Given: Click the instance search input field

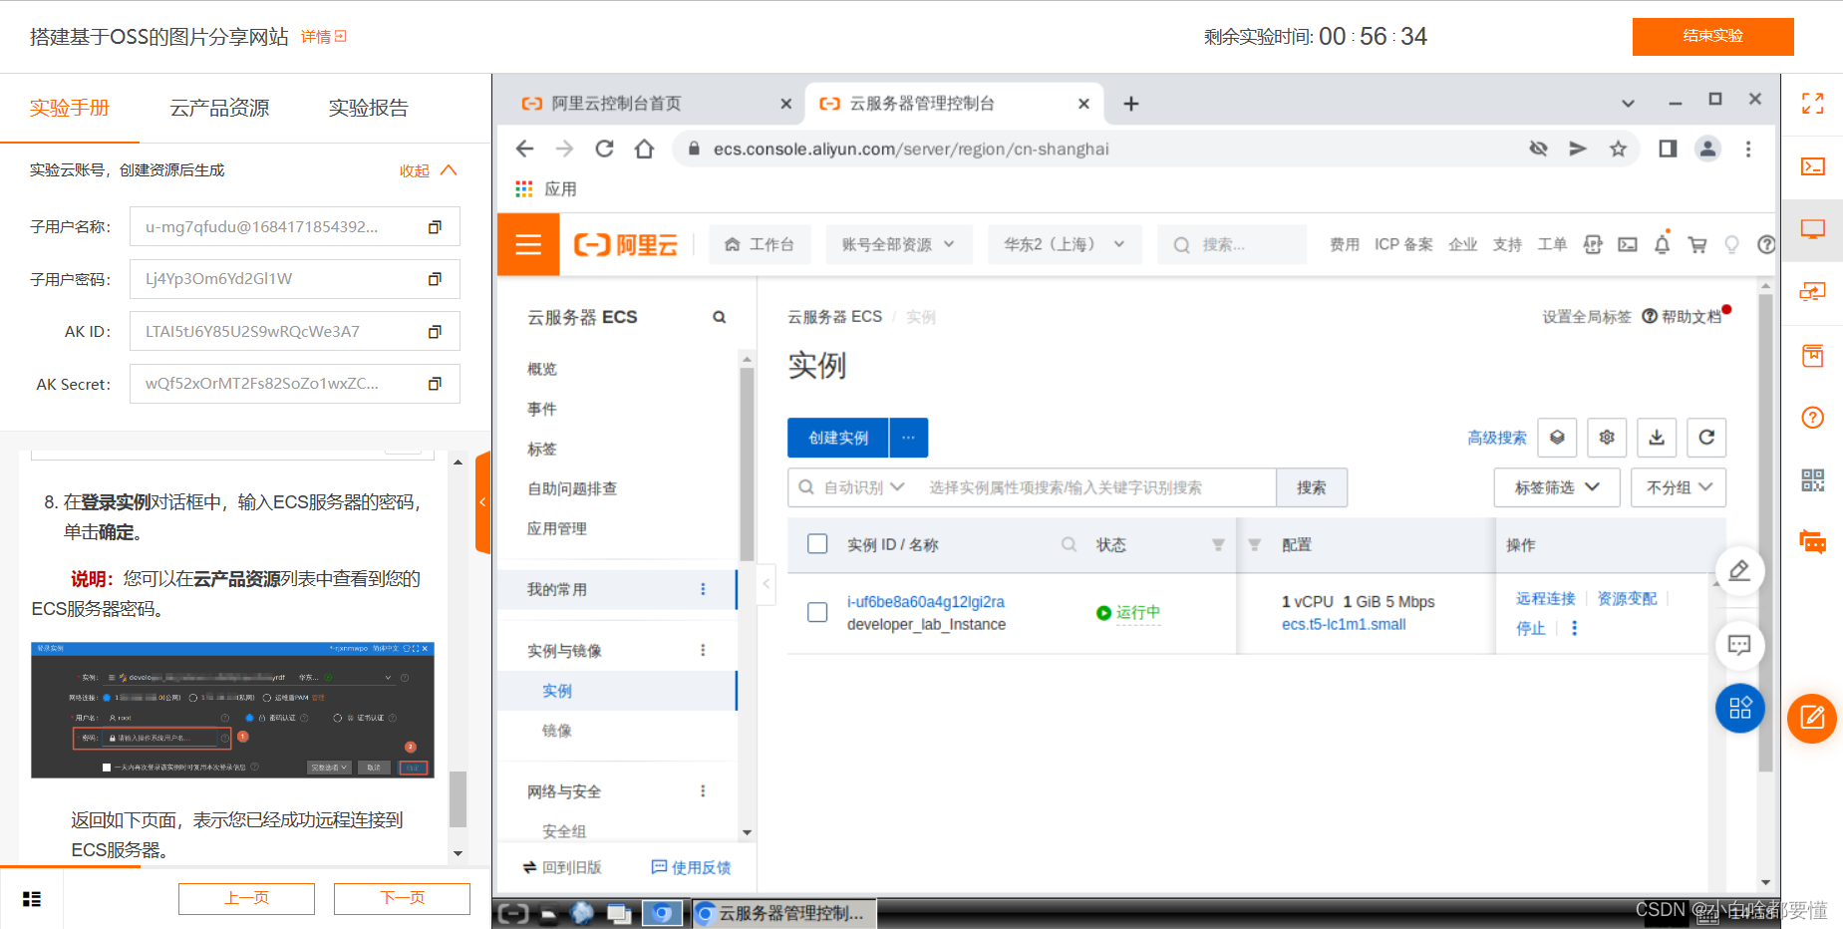Looking at the screenshot, I should (x=1096, y=487).
